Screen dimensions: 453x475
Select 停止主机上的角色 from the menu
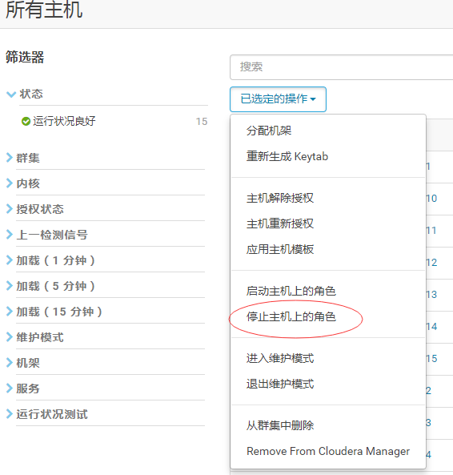tap(291, 317)
